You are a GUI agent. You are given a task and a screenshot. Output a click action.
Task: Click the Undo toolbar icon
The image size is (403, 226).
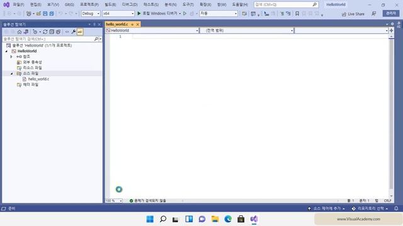[x=60, y=14]
